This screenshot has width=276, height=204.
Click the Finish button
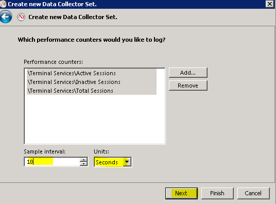click(217, 193)
